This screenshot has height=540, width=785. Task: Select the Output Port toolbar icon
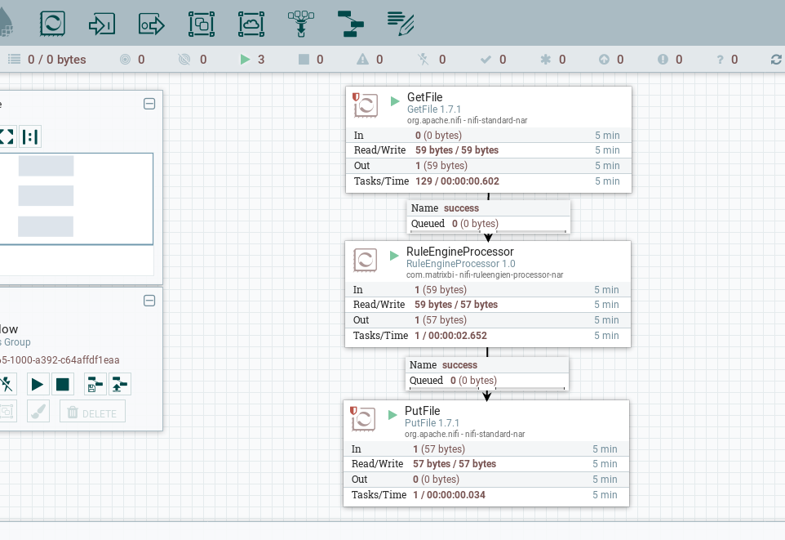click(152, 24)
